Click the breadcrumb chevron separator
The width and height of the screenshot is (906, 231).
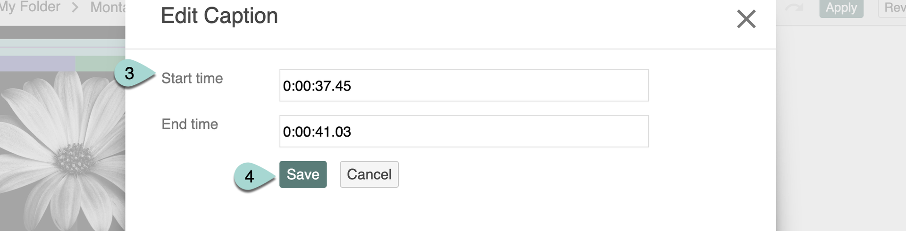(x=75, y=8)
